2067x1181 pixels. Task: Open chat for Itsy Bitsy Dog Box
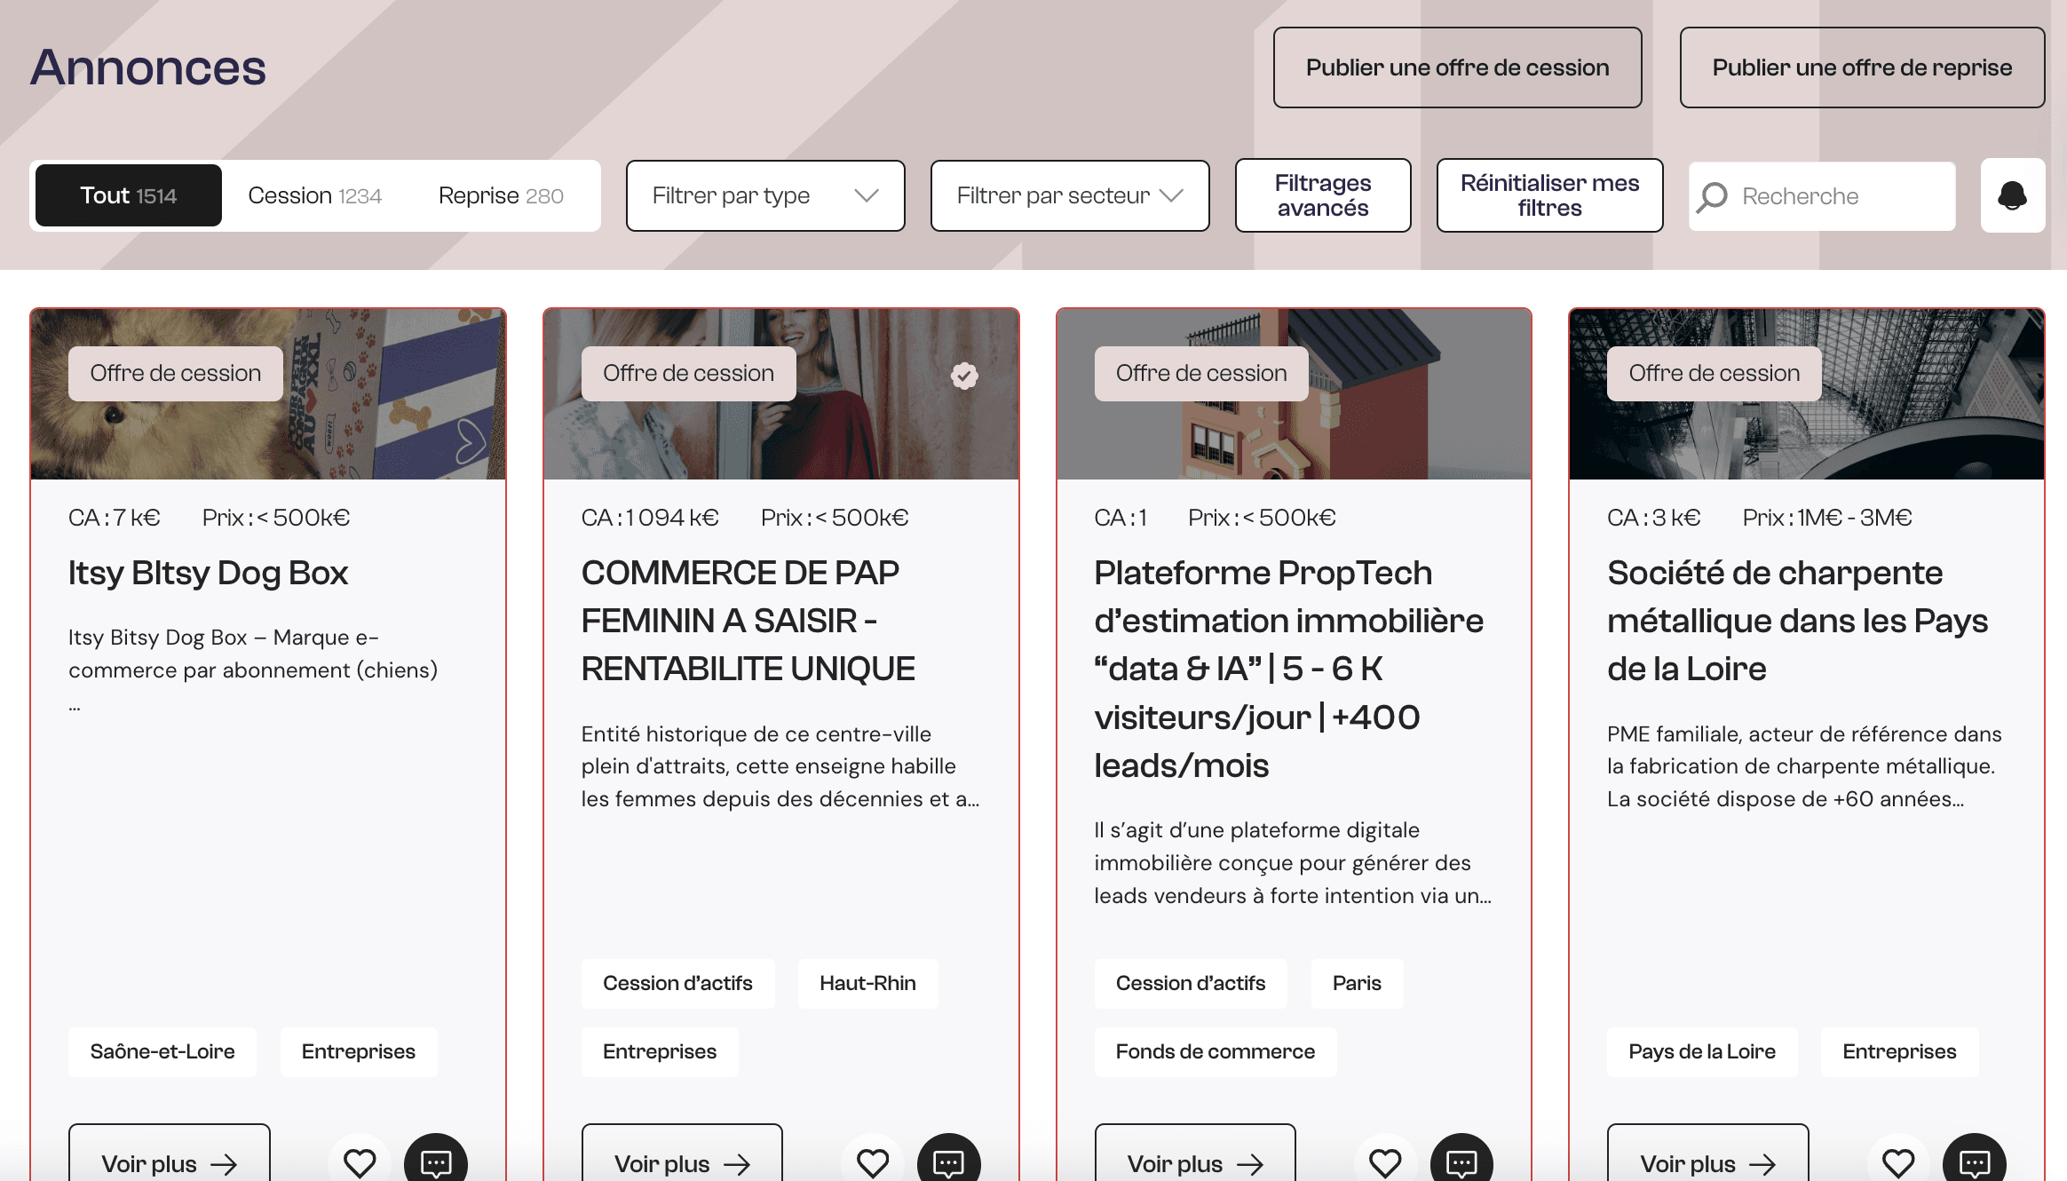coord(436,1161)
